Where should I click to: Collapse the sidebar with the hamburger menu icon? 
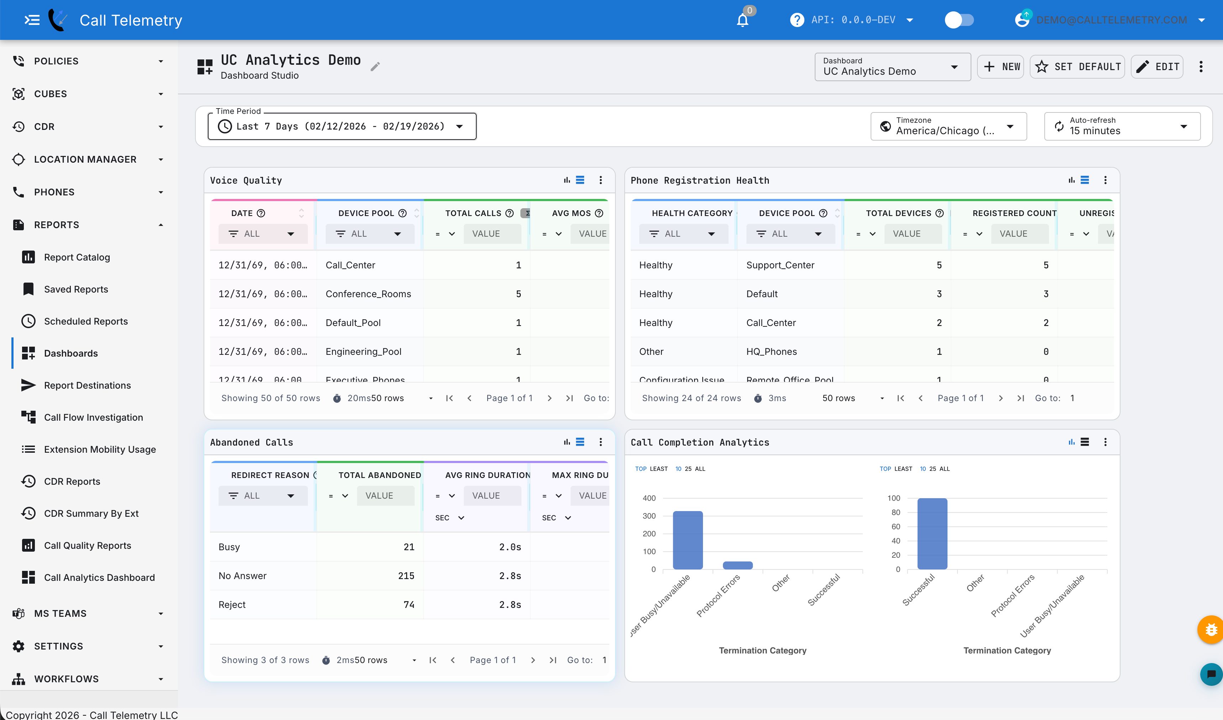tap(32, 20)
